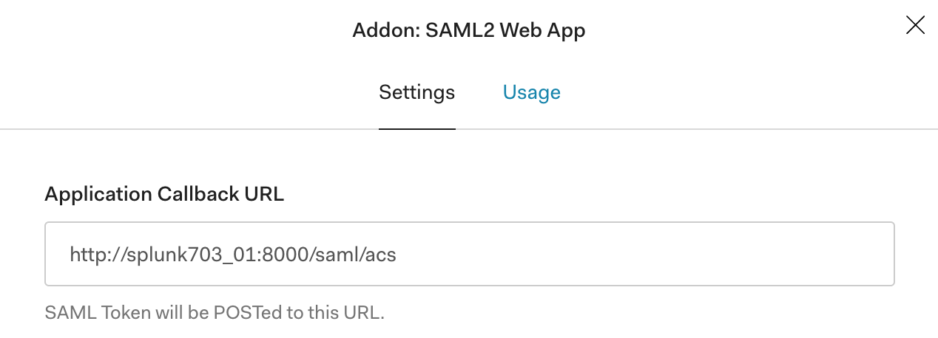Click the 'Application Callback URL' field label
The width and height of the screenshot is (938, 338).
pos(164,194)
